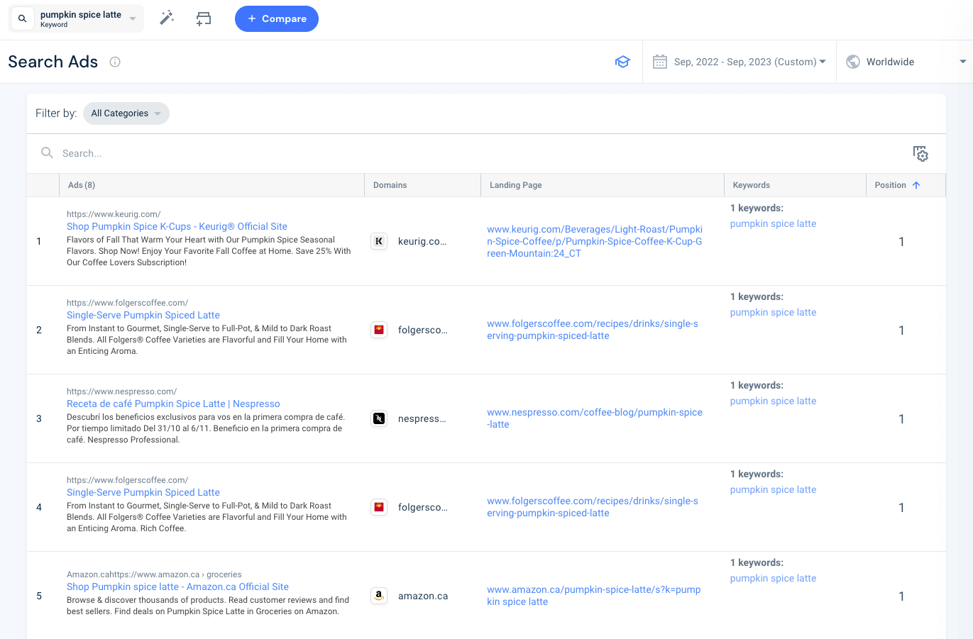Toggle the Position column sort arrow
The height and width of the screenshot is (639, 973).
click(916, 185)
